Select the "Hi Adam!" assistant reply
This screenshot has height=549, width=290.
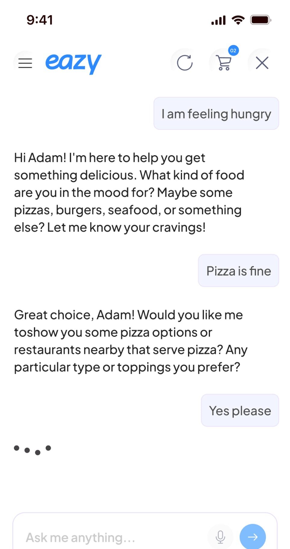point(129,192)
